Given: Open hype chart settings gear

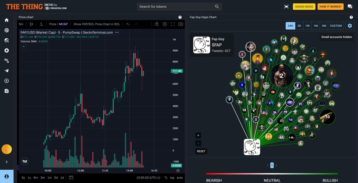Looking at the screenshot, I should pos(350,26).
